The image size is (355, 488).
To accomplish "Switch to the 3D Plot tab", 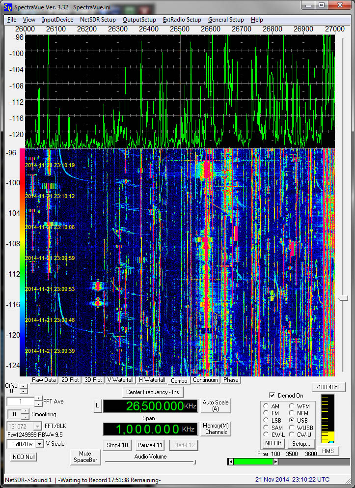I will tap(93, 380).
